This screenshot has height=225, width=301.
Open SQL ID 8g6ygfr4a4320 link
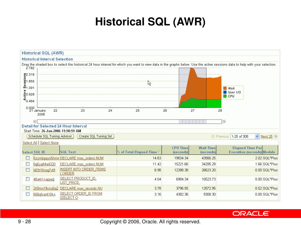[x=44, y=164]
